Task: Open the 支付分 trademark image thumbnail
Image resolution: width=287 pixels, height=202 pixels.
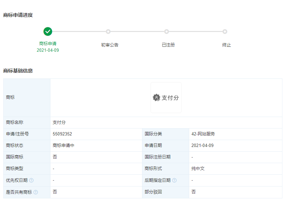Action: 166,98
